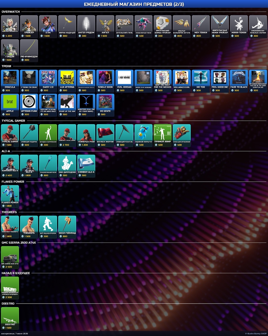
Task: Select the Typical Gamer outfit for 1 500
Action: tap(10, 136)
